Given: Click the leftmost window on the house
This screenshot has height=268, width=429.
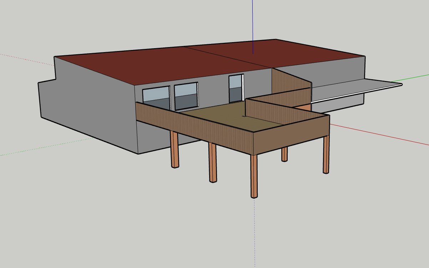Looking at the screenshot, I should point(156,95).
